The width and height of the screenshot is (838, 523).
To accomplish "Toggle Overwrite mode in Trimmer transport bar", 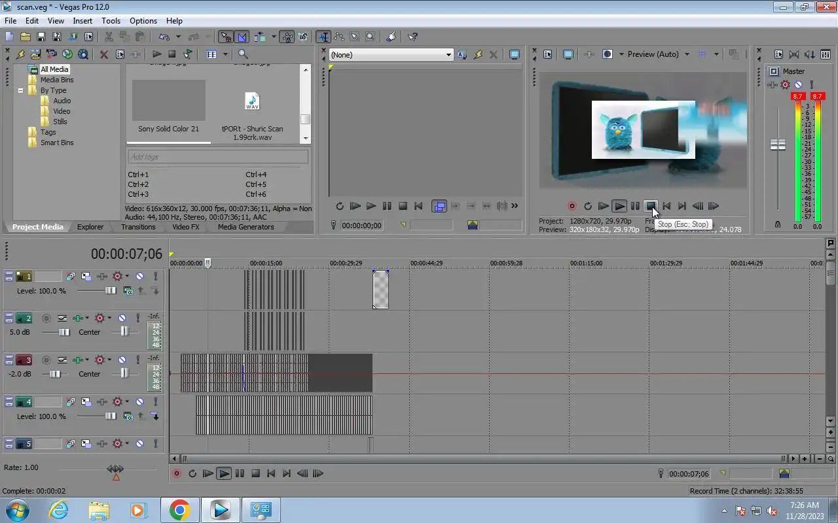I will tap(439, 206).
